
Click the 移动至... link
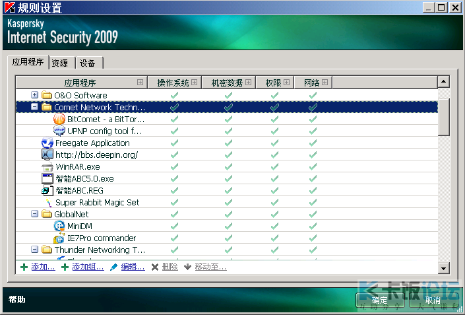[x=211, y=267]
